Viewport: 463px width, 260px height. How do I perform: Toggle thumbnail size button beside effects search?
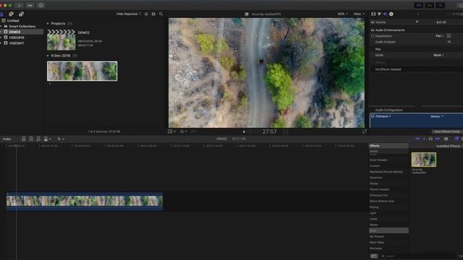point(374,256)
